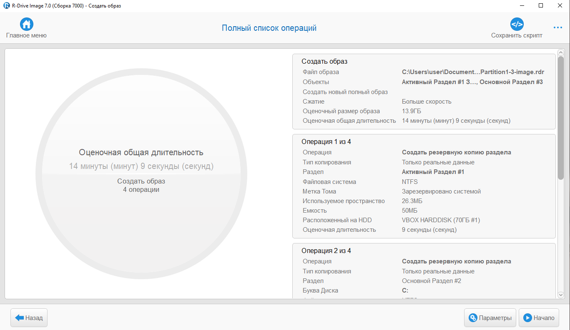570x330 pixels.
Task: Select the Операция 2 из 4 panel heading
Action: [326, 251]
